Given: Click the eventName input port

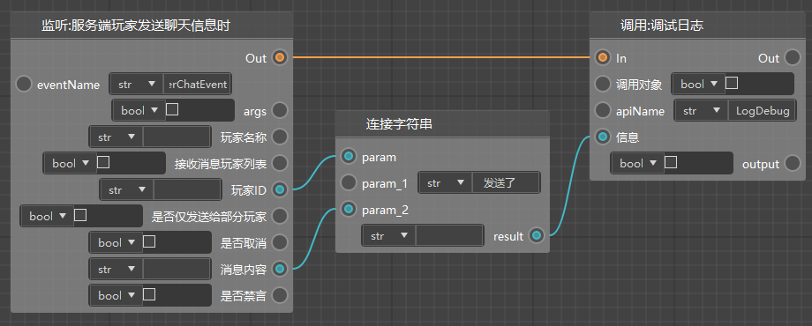Looking at the screenshot, I should click(x=24, y=85).
